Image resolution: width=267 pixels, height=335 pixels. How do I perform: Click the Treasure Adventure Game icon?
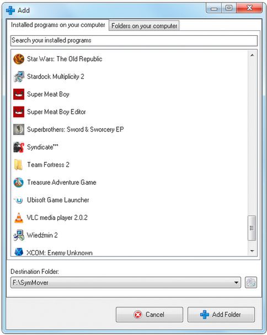[19, 182]
